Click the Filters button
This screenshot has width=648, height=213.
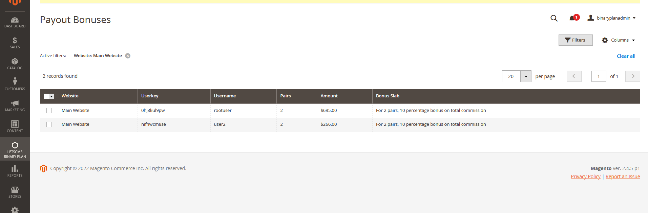(x=575, y=40)
